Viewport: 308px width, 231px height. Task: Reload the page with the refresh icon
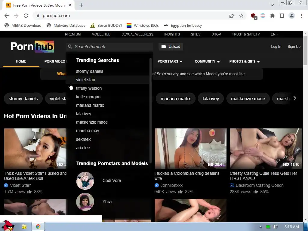[26, 16]
